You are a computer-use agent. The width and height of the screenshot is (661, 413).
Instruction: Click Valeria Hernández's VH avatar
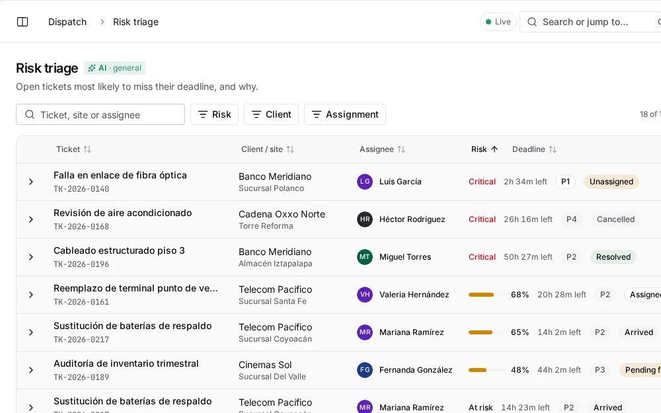point(365,295)
